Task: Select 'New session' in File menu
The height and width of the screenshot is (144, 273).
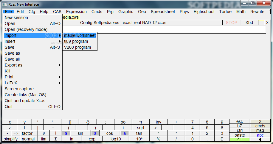Action: pos(33,18)
